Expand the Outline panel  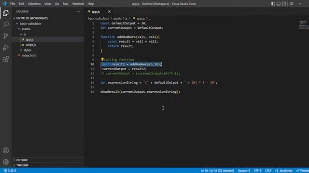coord(48,160)
